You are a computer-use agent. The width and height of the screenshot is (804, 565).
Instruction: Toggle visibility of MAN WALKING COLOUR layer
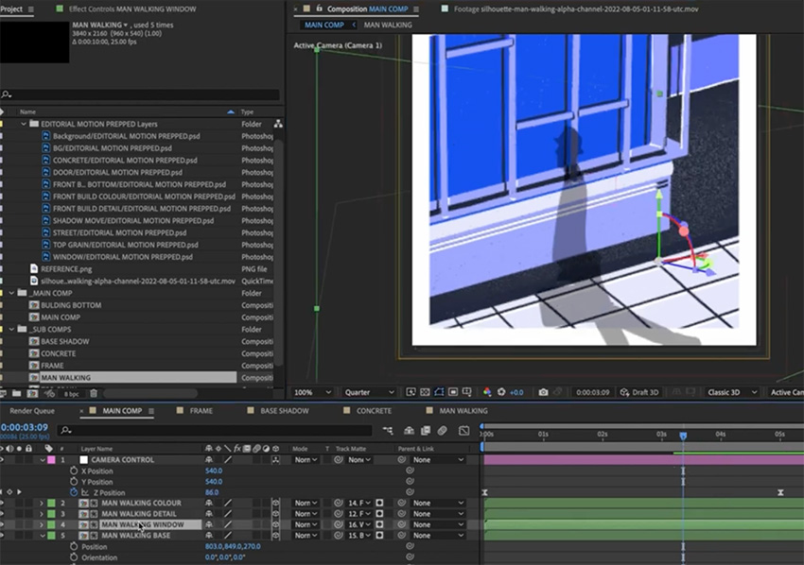click(4, 504)
